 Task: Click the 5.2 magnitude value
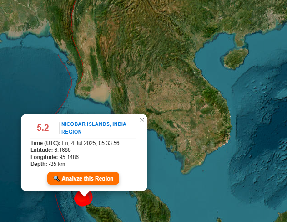coord(43,128)
